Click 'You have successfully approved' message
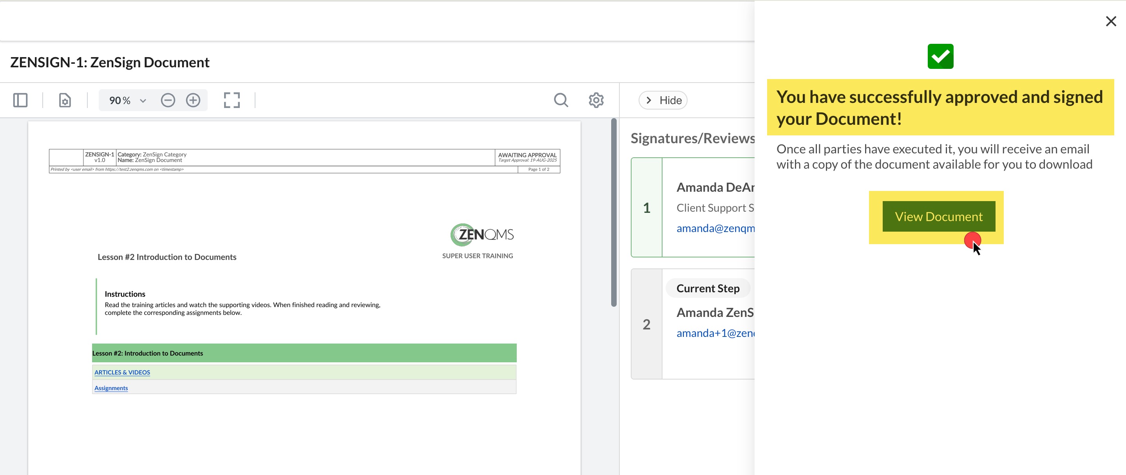 coord(940,108)
